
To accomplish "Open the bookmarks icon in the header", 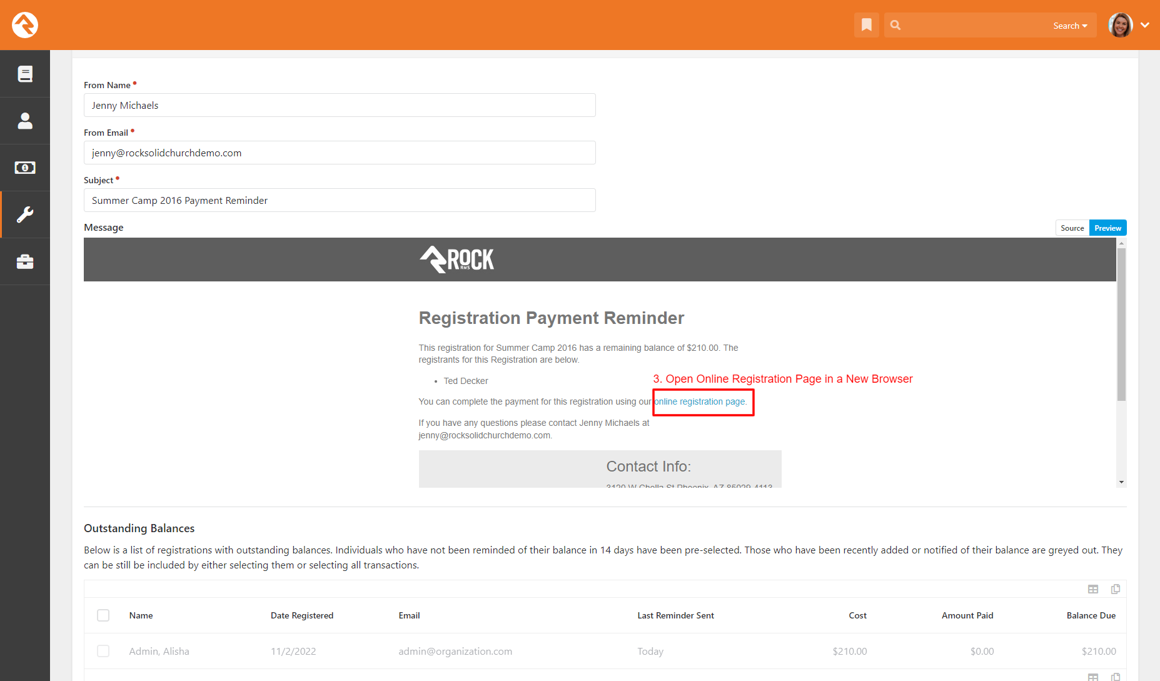I will [866, 25].
